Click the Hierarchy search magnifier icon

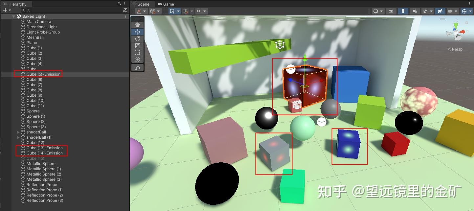coord(24,10)
